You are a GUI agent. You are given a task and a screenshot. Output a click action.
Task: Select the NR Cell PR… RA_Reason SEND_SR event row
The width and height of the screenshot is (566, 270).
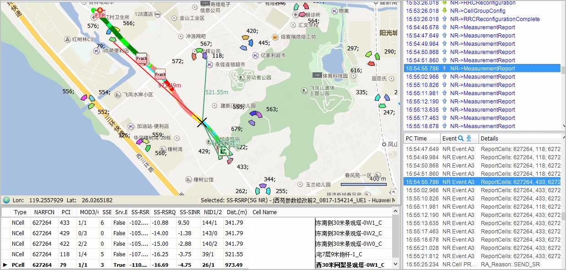click(482, 265)
